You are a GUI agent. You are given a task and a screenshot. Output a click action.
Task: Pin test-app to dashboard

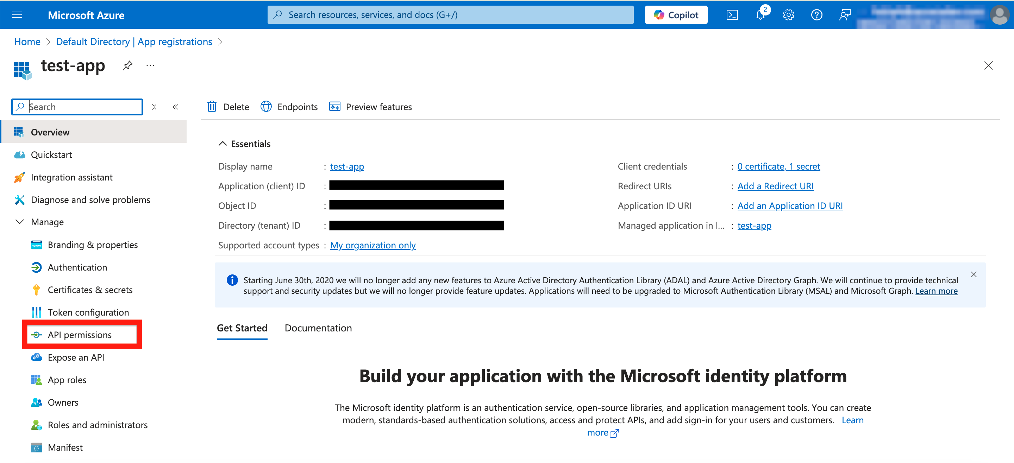(x=127, y=65)
